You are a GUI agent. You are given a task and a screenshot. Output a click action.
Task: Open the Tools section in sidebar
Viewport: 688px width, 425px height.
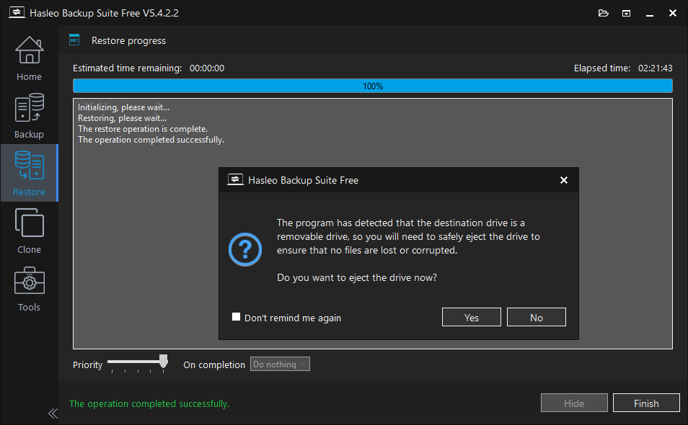point(29,288)
